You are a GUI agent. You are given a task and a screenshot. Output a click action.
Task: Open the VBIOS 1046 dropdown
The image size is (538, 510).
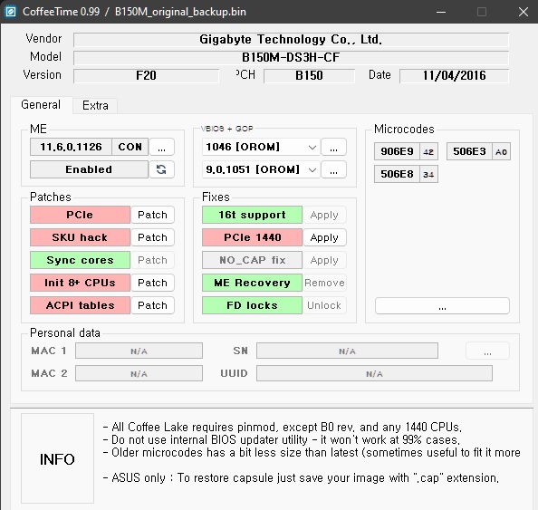(261, 147)
